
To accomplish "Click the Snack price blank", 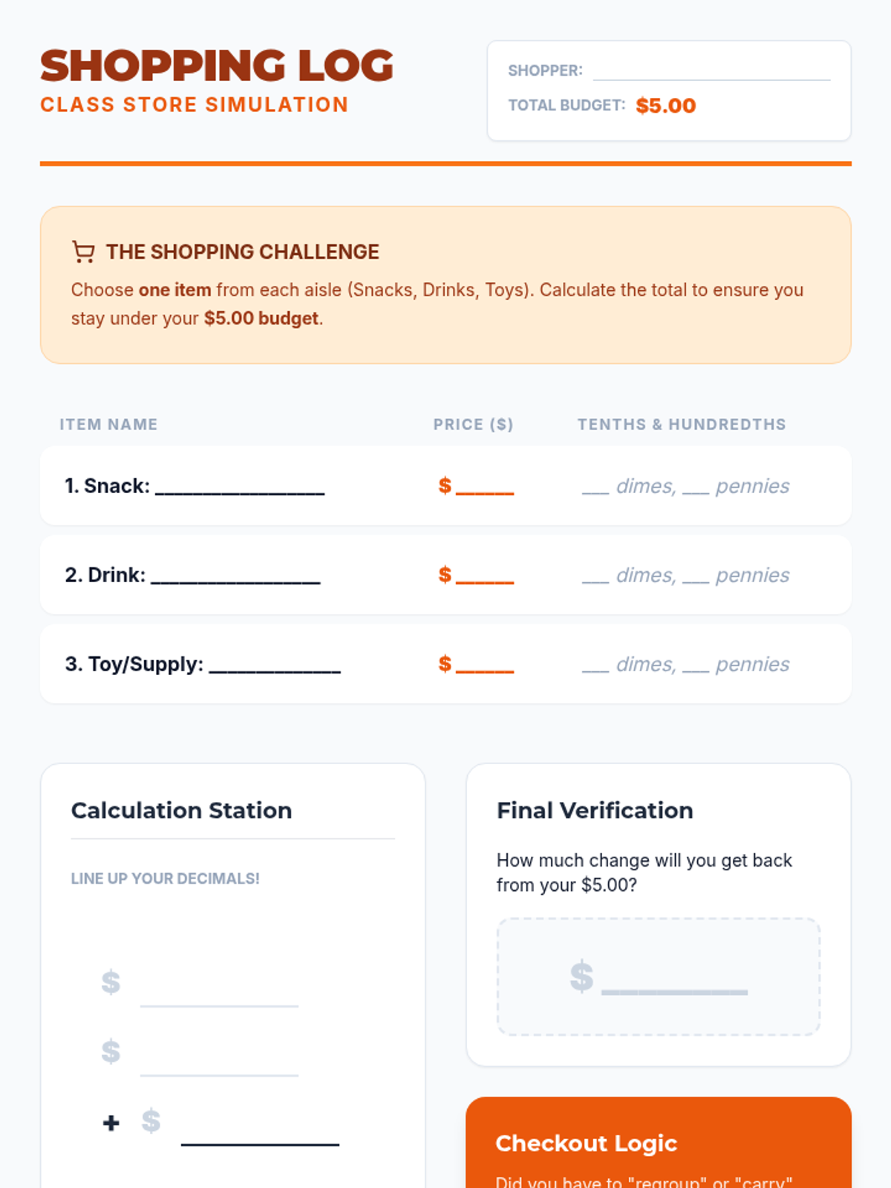I will click(484, 488).
